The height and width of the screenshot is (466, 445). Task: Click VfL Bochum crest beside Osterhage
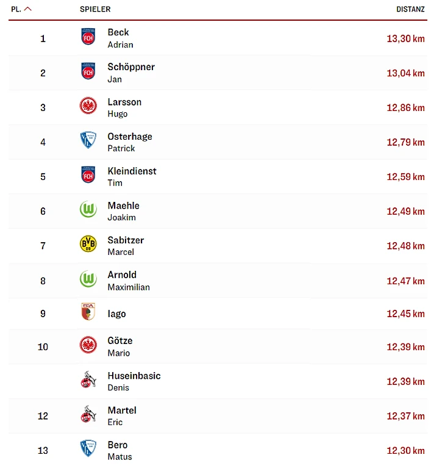click(88, 142)
